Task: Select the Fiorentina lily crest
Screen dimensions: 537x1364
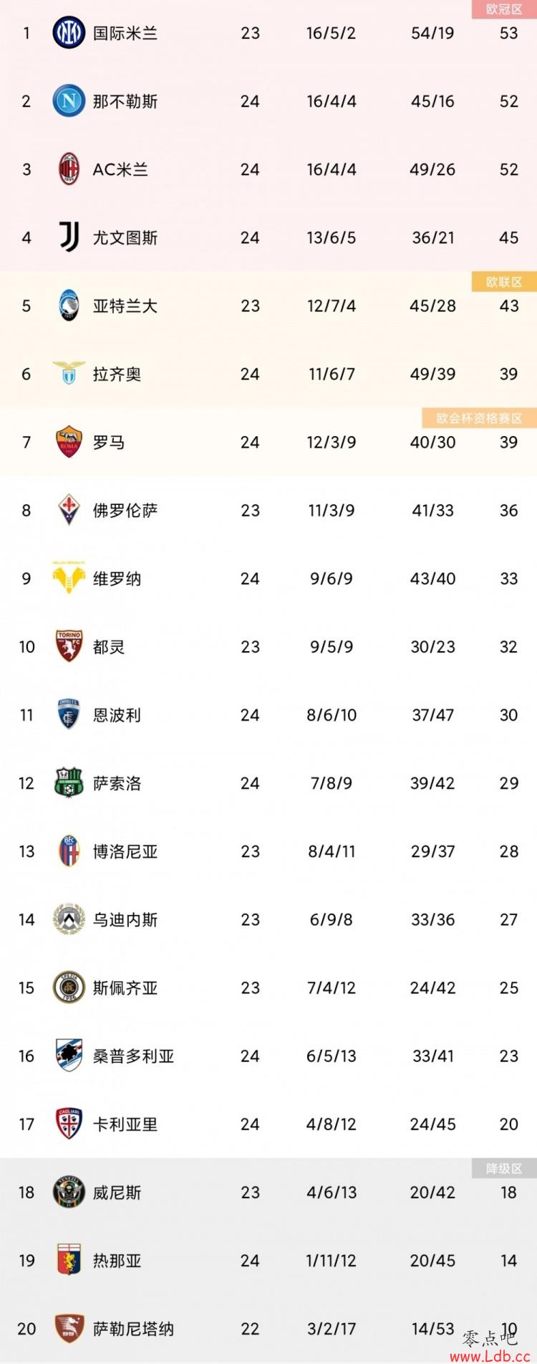Action: (69, 510)
